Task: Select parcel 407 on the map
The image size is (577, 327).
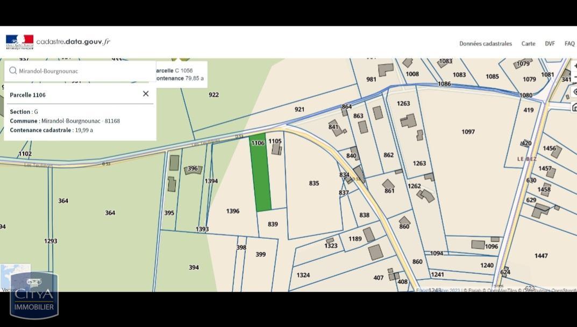Action: pos(378,278)
